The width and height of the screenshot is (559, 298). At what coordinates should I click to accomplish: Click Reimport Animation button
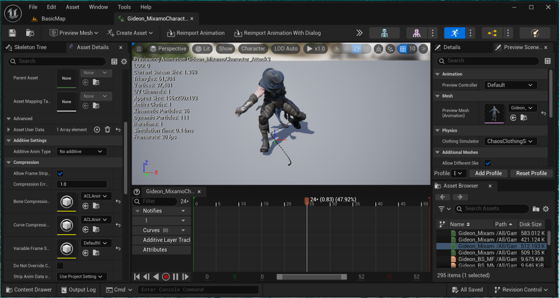(x=196, y=33)
